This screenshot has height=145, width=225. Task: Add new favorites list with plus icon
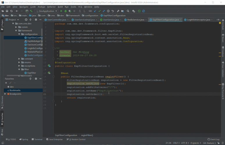6,83
